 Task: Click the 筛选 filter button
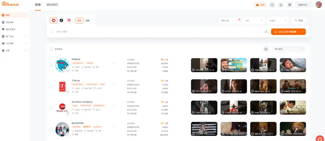point(299,20)
